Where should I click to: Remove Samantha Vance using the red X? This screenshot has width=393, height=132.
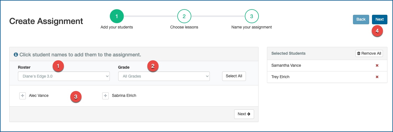click(x=377, y=66)
